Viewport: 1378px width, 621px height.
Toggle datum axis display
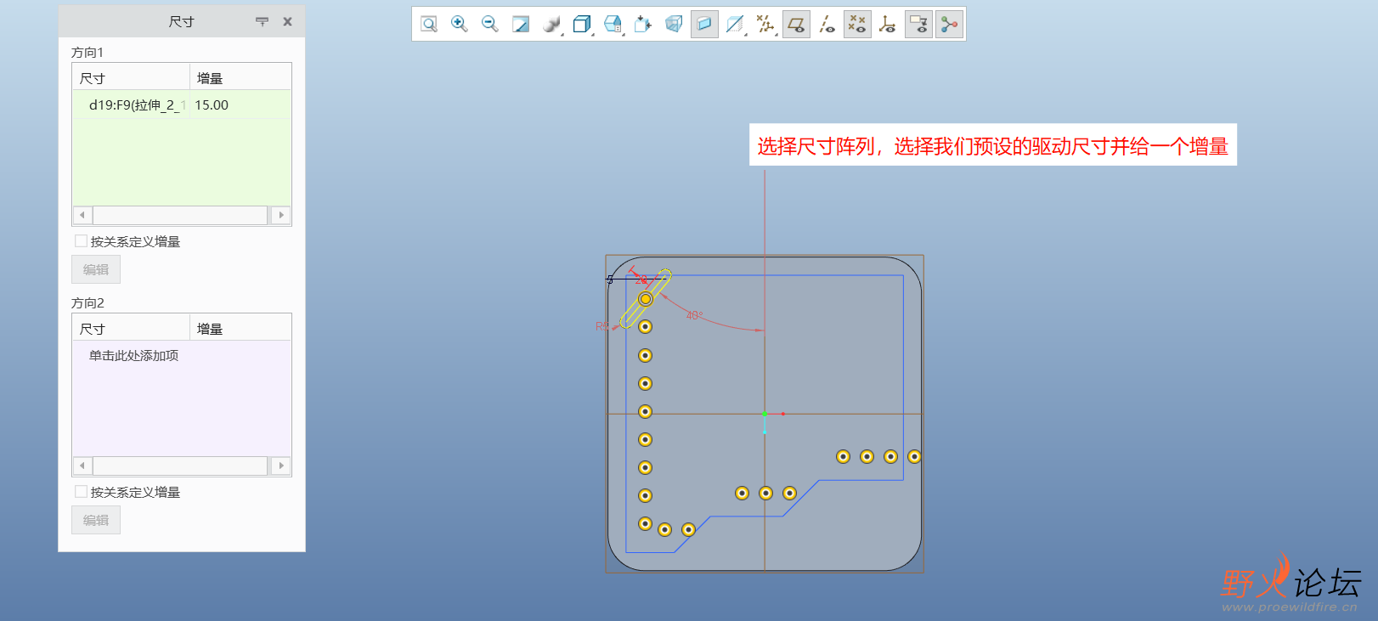(827, 25)
